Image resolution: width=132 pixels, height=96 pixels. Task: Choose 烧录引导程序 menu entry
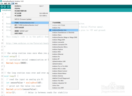pos(30,33)
